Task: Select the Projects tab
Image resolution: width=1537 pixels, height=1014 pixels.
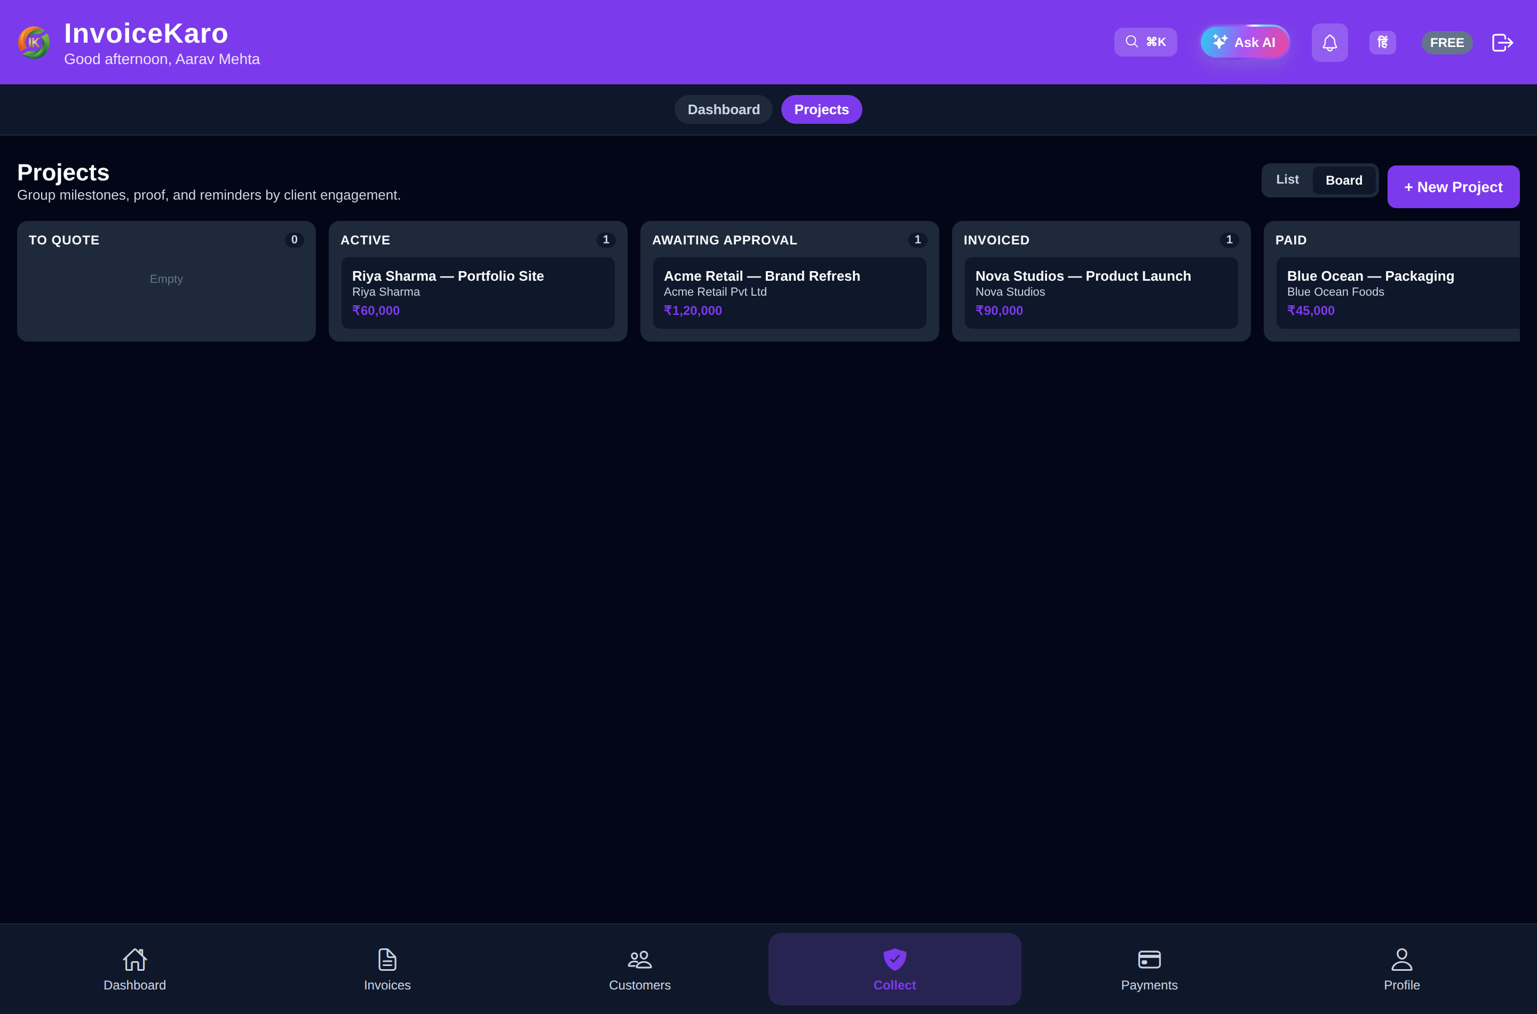Action: [821, 109]
